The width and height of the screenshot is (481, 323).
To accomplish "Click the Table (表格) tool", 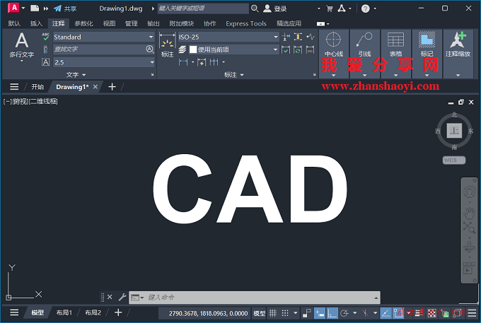I will click(x=395, y=45).
